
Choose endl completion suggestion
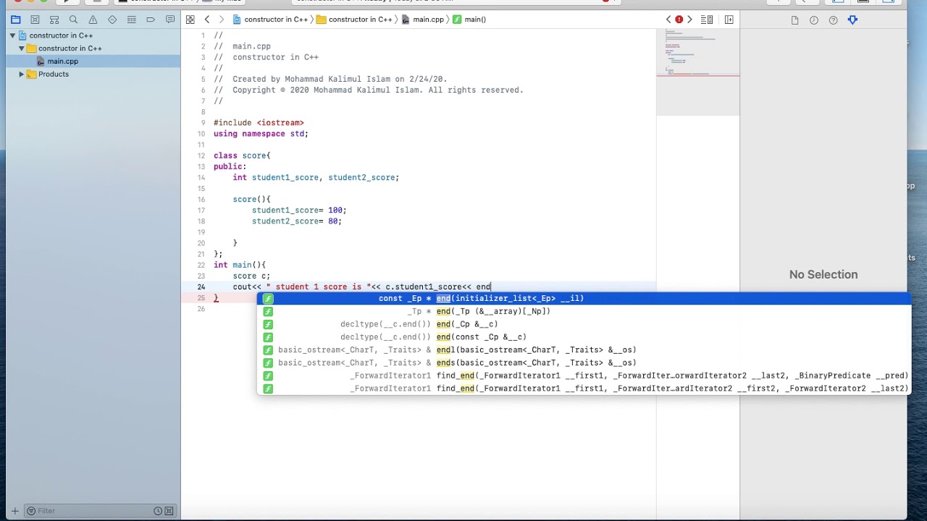tap(584, 350)
